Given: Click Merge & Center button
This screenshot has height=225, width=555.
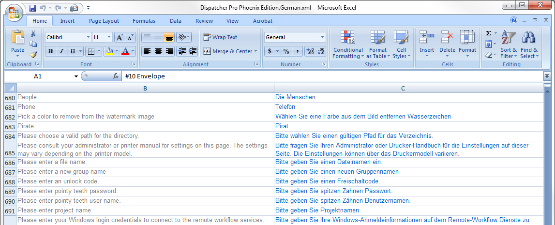Looking at the screenshot, I should coord(227,51).
